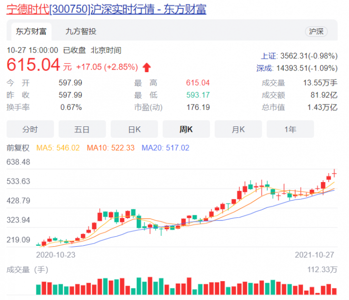Switch chart to 五日 view

pos(82,129)
